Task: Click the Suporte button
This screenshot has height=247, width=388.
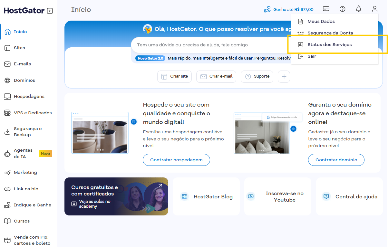Action: tap(257, 77)
